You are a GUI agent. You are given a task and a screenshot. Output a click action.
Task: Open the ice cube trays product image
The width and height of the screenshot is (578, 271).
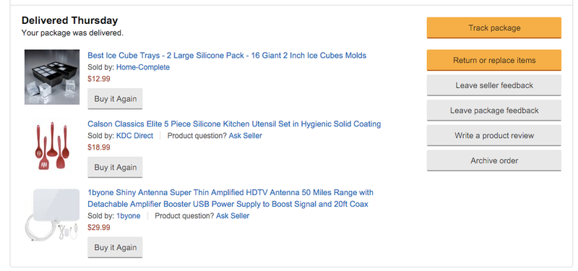pyautogui.click(x=52, y=77)
